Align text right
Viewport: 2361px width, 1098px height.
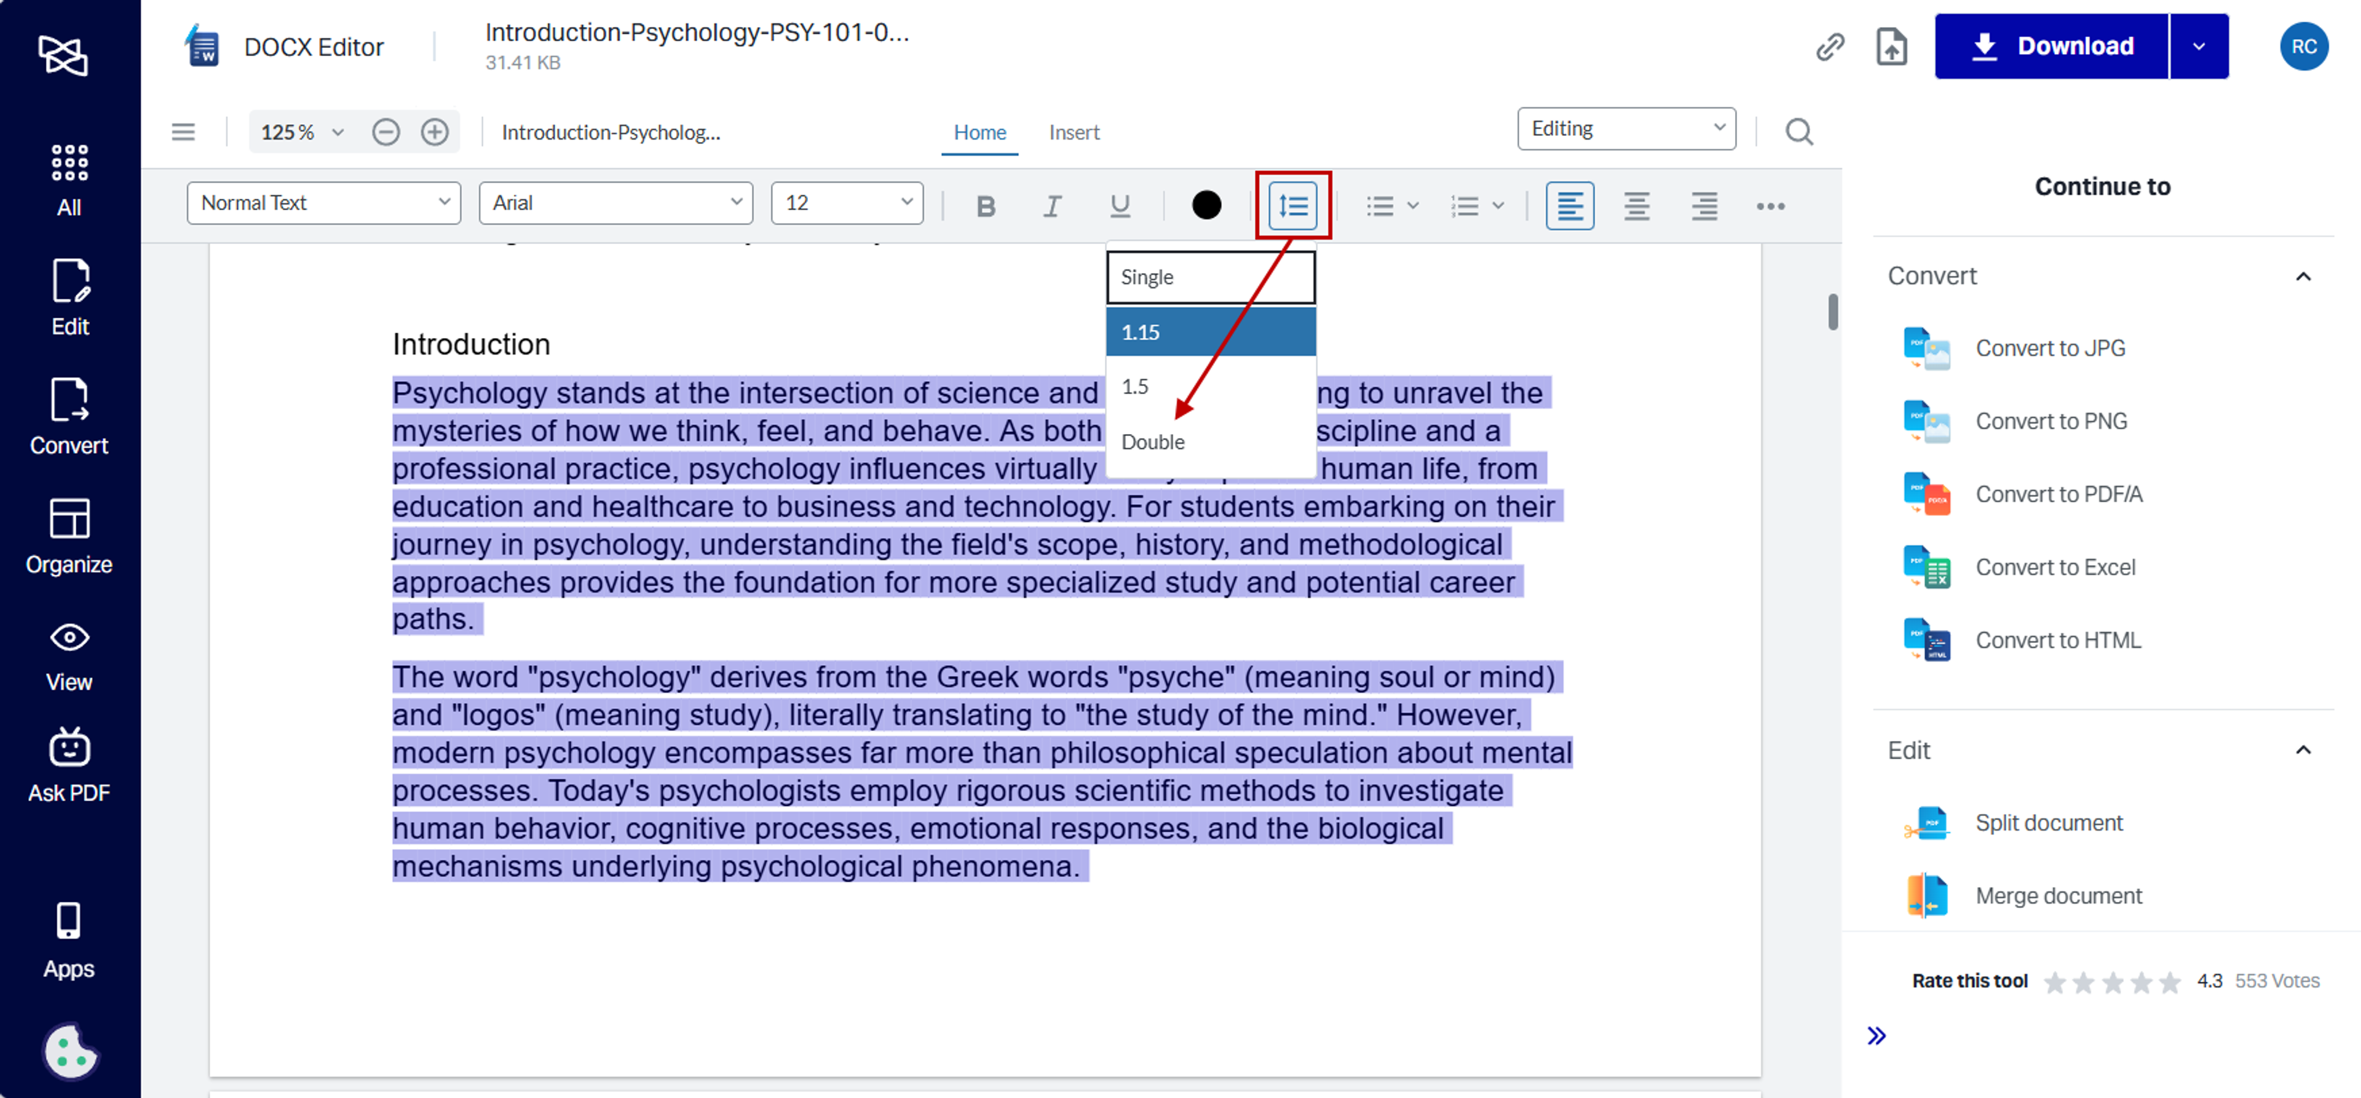click(1704, 205)
